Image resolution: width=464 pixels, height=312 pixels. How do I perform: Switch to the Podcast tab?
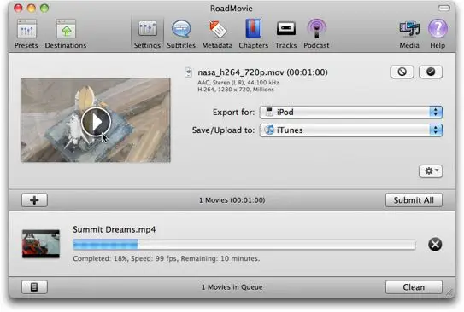(x=316, y=33)
